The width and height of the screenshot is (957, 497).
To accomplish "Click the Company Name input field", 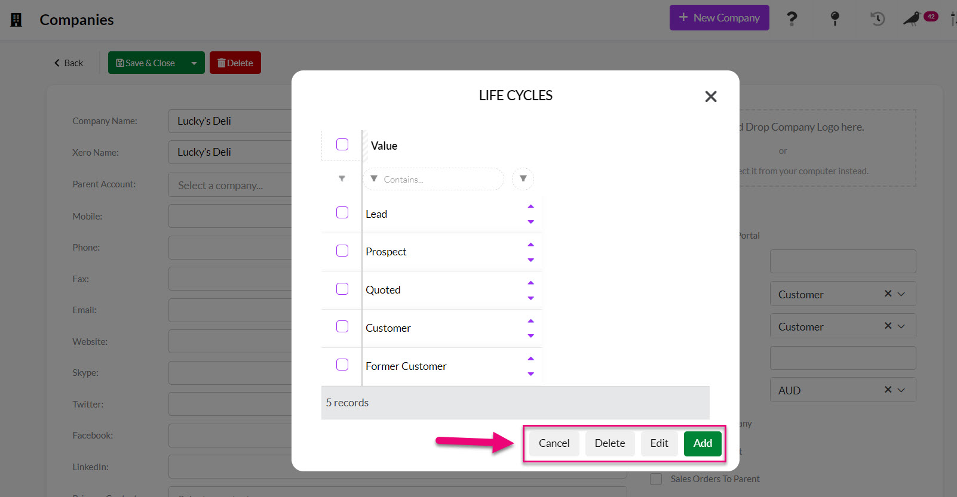I will pos(230,121).
